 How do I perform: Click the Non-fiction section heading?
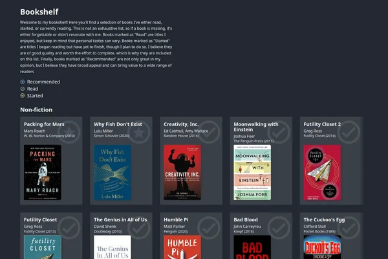36,109
